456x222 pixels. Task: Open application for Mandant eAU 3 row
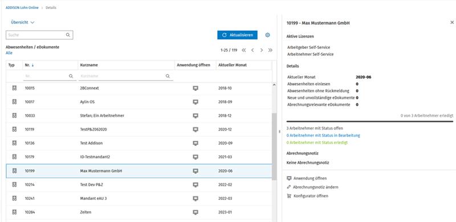pos(196,199)
